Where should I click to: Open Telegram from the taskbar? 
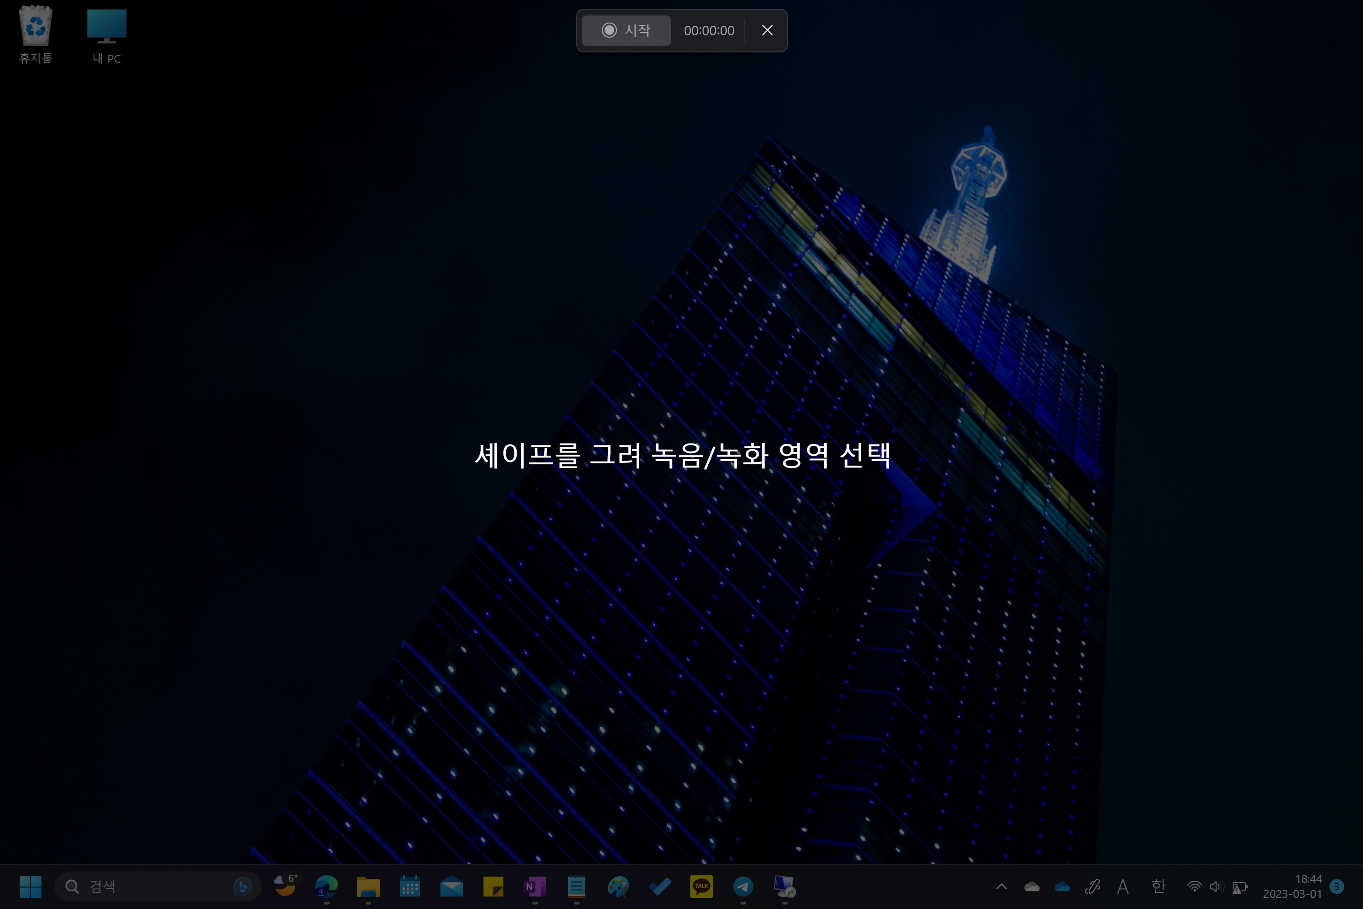[743, 887]
